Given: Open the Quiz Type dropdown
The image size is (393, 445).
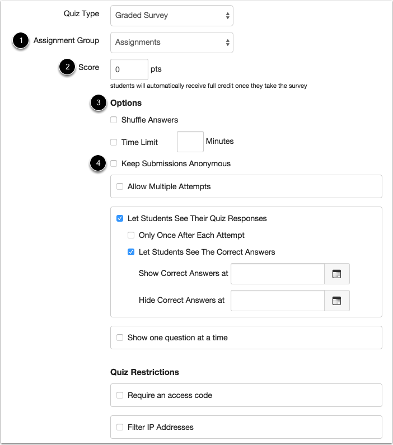Looking at the screenshot, I should [x=172, y=16].
